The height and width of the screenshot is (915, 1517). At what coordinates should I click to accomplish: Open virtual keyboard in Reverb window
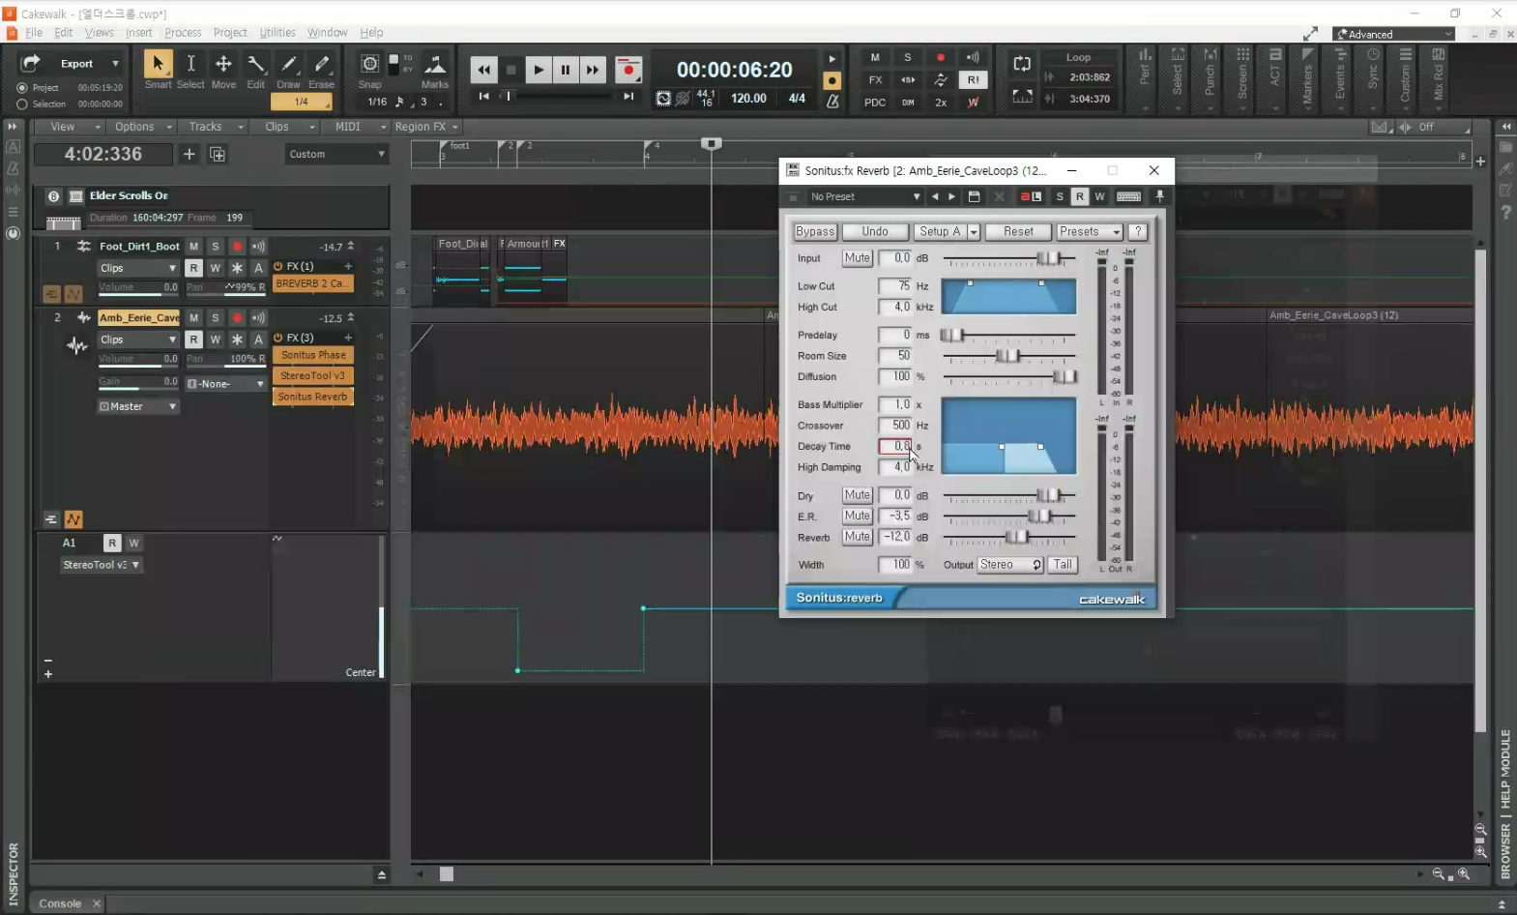click(x=1128, y=196)
